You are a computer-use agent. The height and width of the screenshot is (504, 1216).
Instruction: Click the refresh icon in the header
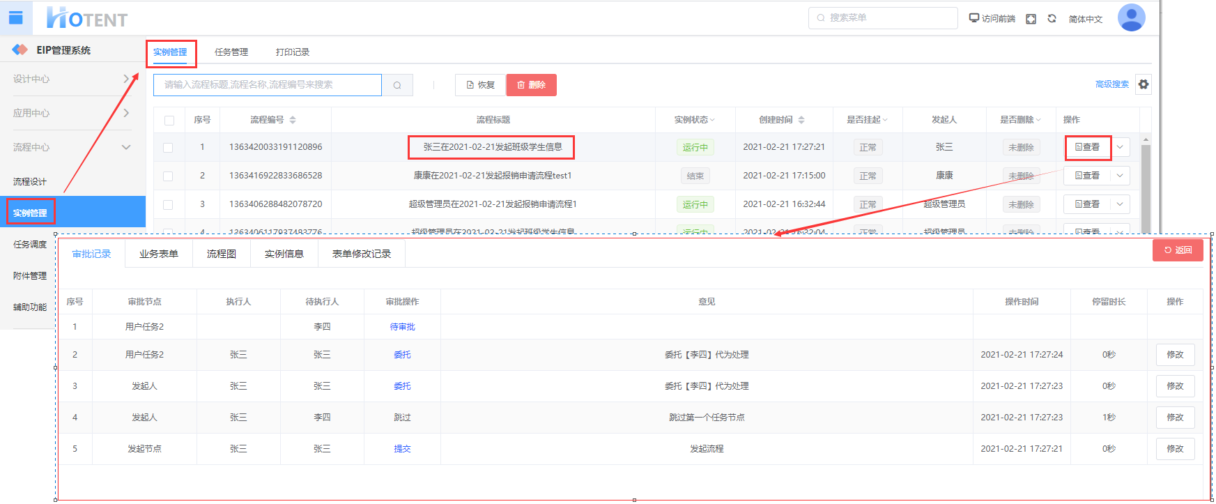click(1052, 19)
